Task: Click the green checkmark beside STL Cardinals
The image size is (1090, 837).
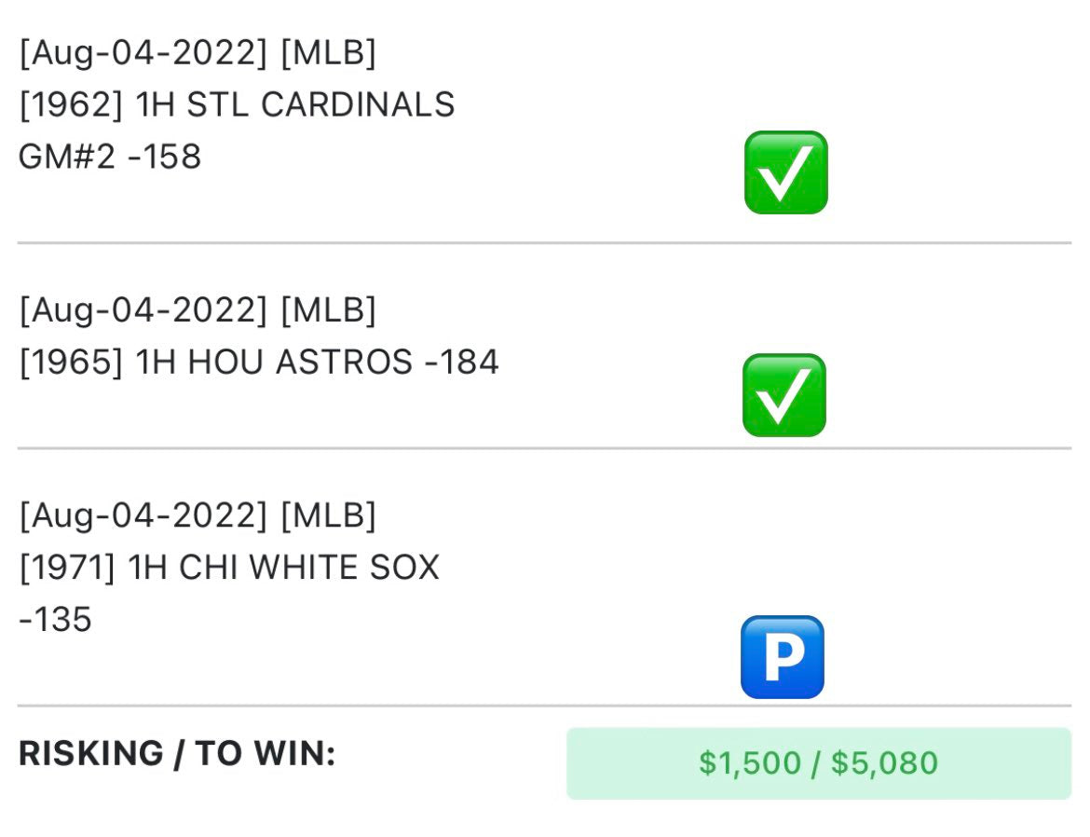Action: [x=785, y=173]
